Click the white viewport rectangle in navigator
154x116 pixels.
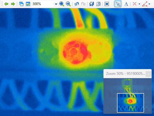point(131,103)
